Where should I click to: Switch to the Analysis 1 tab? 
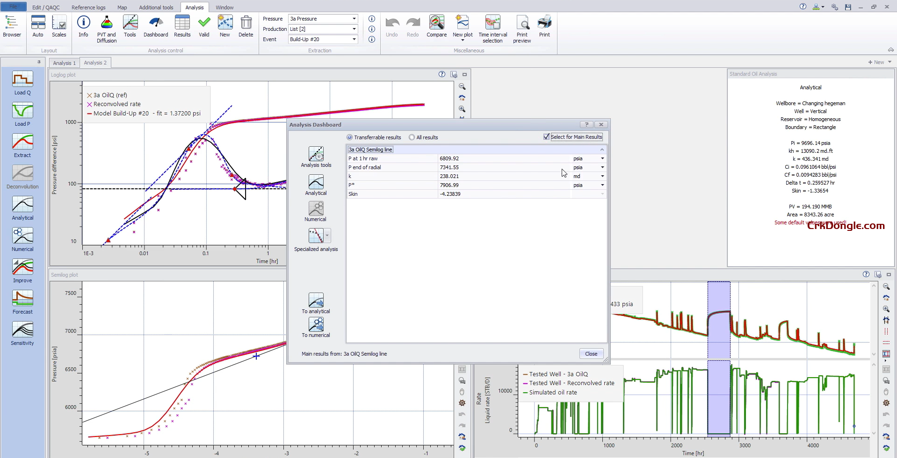(x=64, y=62)
